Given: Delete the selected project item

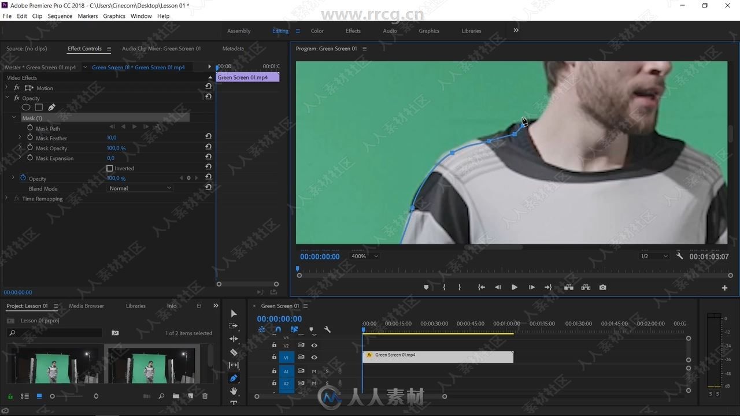Looking at the screenshot, I should click(x=205, y=396).
